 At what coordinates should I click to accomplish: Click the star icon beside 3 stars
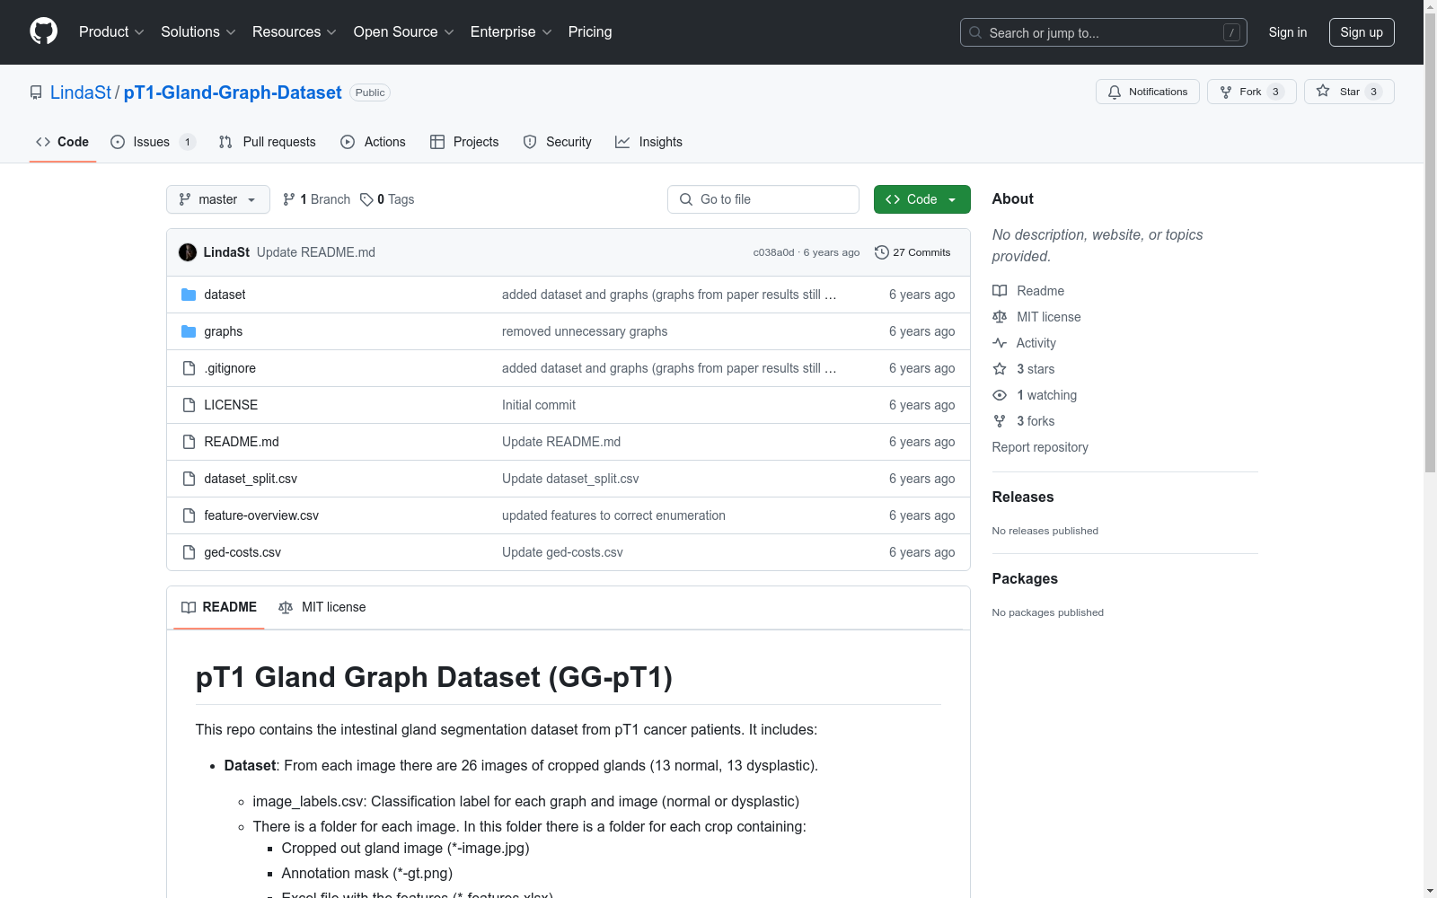pyautogui.click(x=1000, y=369)
